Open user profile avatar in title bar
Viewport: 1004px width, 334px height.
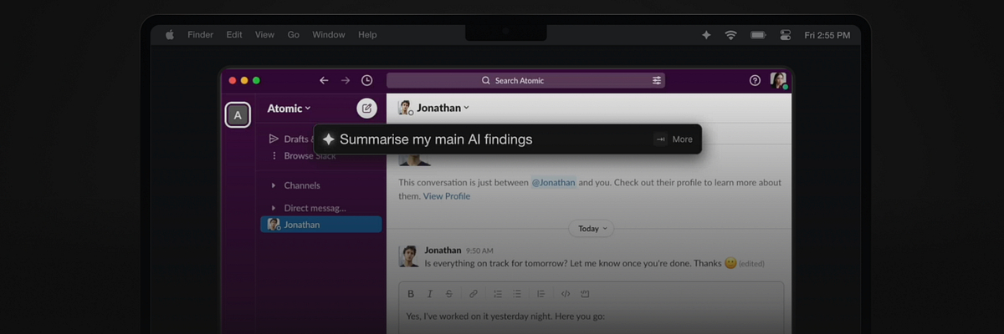pyautogui.click(x=779, y=80)
